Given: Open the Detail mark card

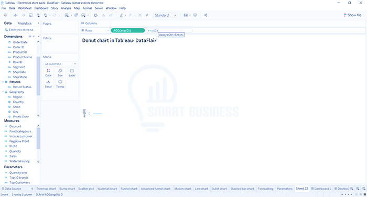Looking at the screenshot, I should pos(48,84).
